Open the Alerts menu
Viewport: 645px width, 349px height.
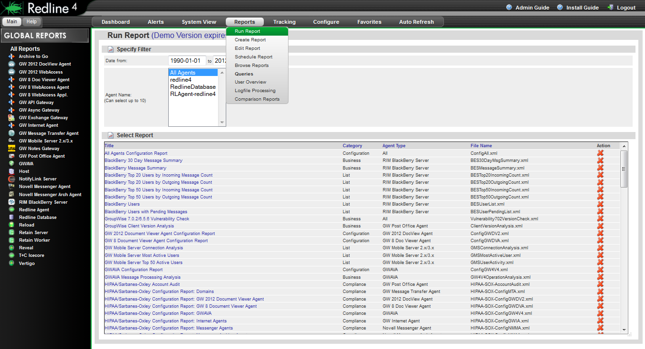point(155,22)
